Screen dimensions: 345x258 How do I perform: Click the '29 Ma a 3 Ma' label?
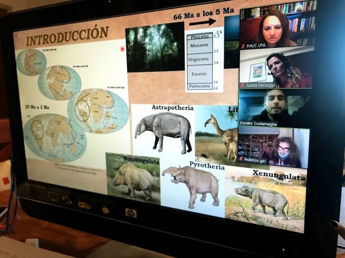coord(37,107)
